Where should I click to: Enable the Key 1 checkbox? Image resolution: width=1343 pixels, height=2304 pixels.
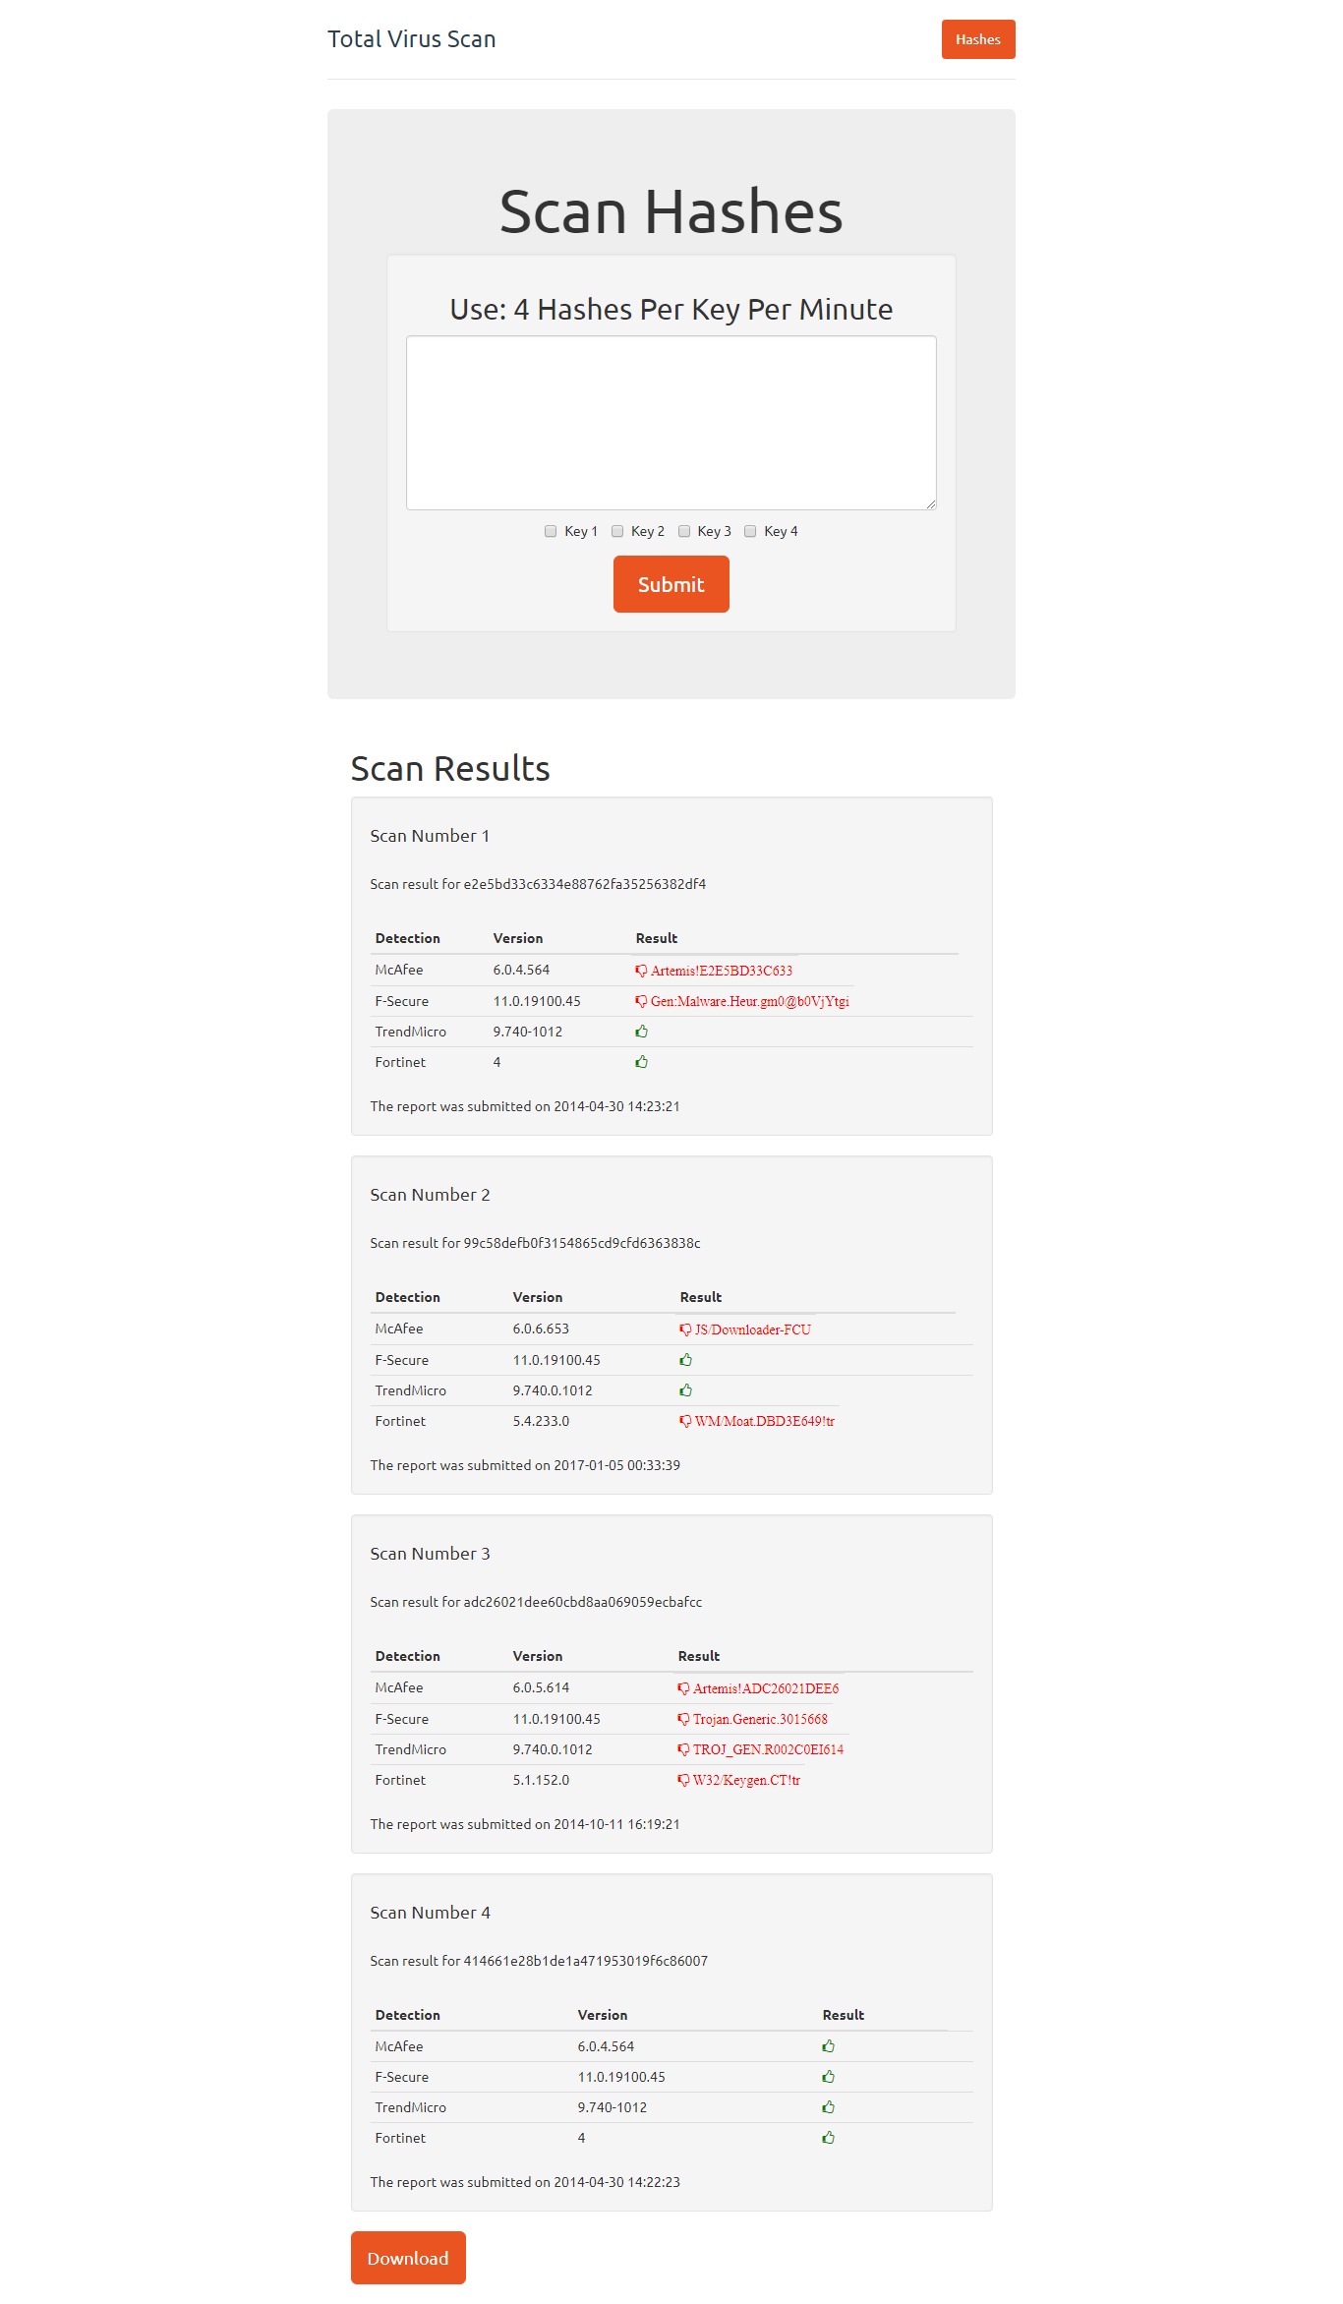tap(551, 531)
